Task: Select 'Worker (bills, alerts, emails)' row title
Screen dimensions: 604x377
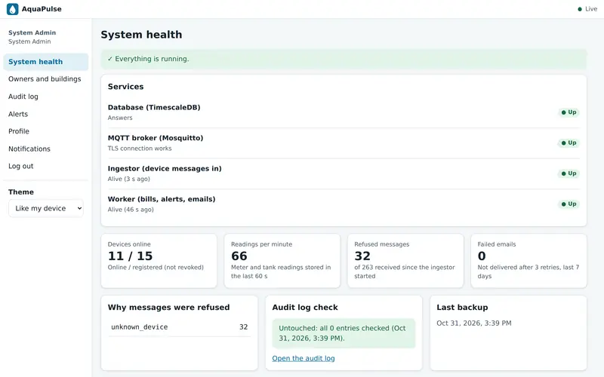Action: [162, 199]
